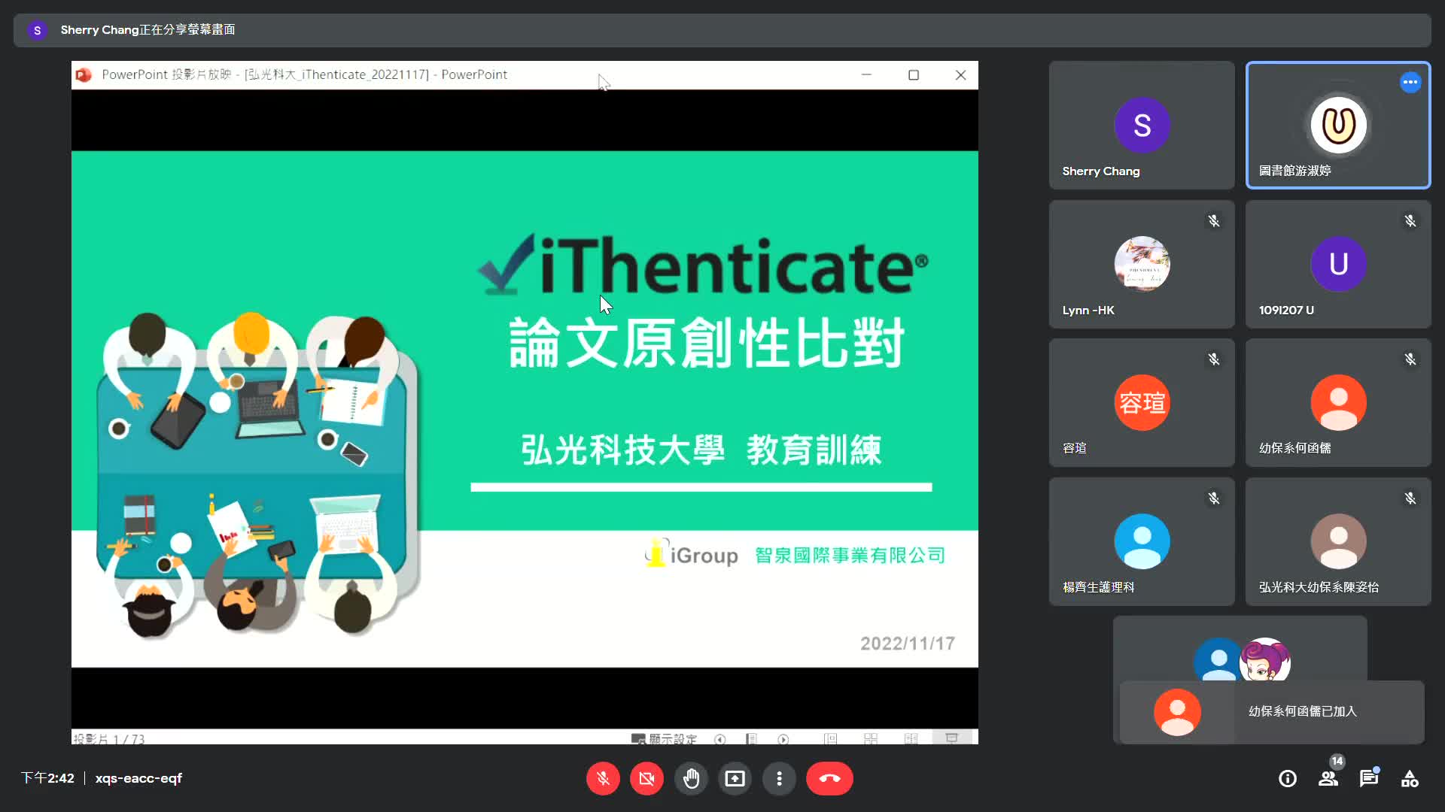Click the next slide arrow in PowerPoint status bar
Viewport: 1445px width, 812px height.
783,739
